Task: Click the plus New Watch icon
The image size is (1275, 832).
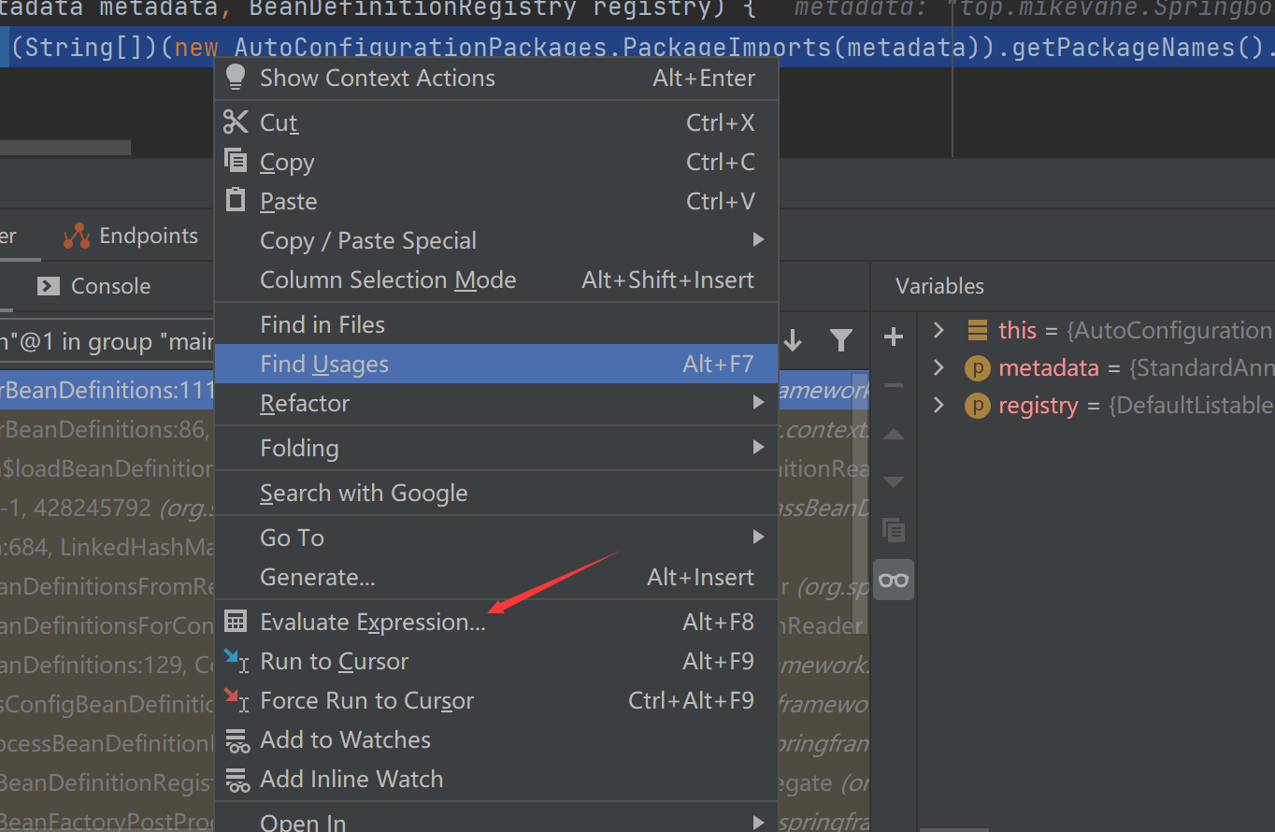Action: 894,337
